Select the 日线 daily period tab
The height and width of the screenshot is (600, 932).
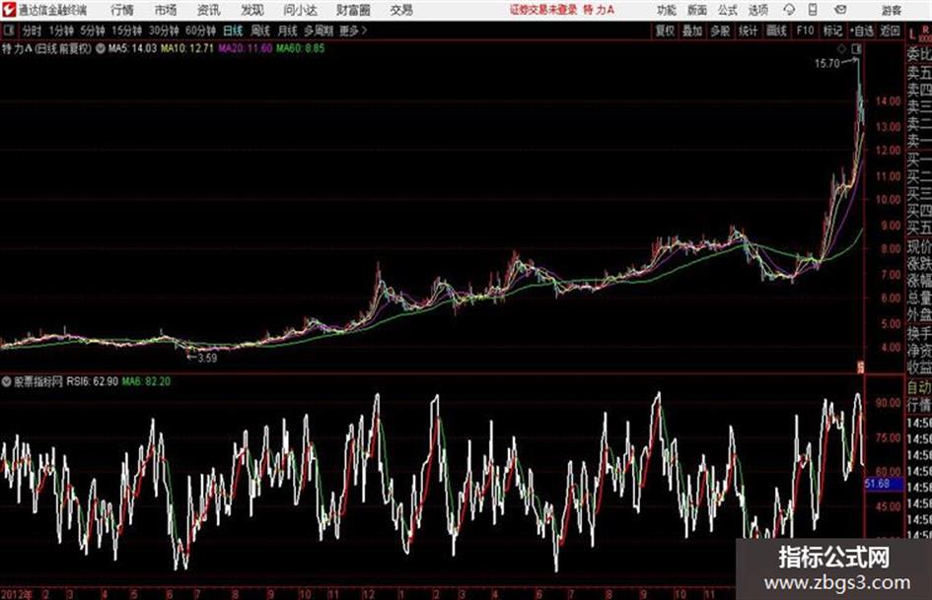233,31
